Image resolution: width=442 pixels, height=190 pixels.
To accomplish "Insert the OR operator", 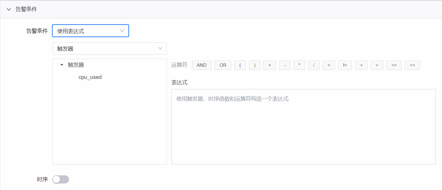I will pyautogui.click(x=223, y=65).
